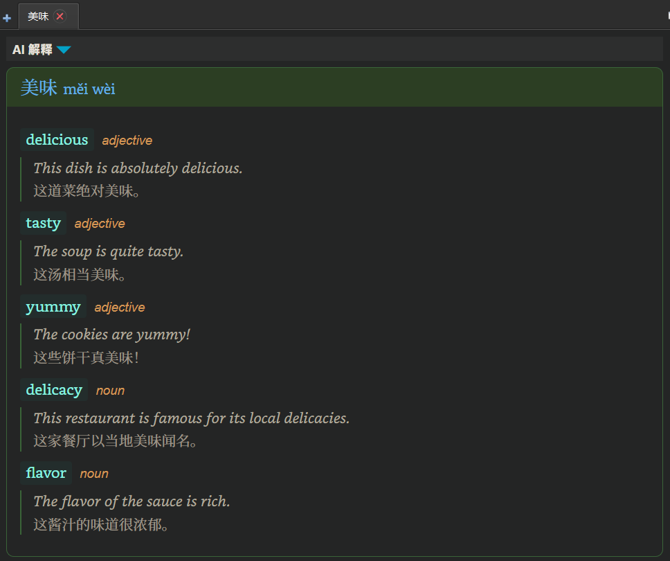This screenshot has width=670, height=561.
Task: Click sentence 这家餐厅以当地美味闻名
Action: point(116,441)
